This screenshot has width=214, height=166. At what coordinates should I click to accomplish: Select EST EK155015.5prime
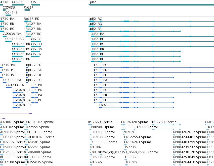pos(39,162)
